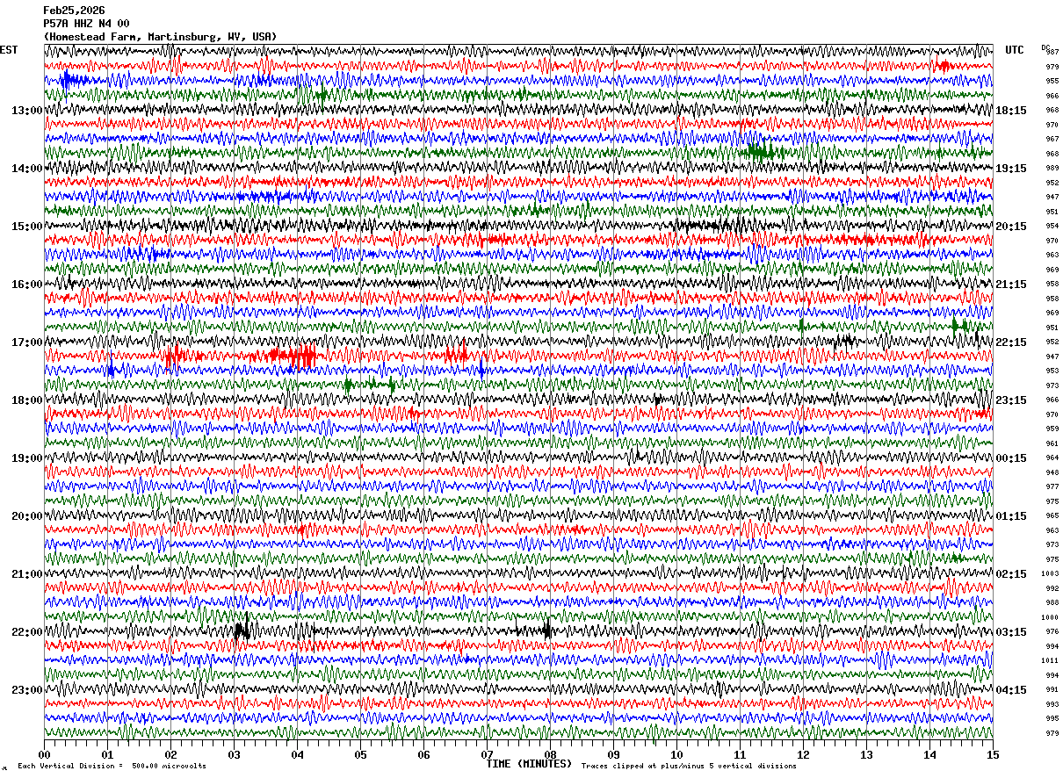Click the "05" minute axis tick label
Viewport: 1063px width, 778px height.
(x=360, y=754)
